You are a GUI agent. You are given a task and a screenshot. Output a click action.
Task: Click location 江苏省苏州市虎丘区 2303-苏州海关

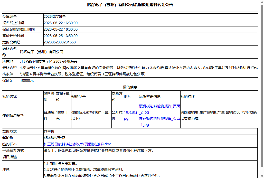49,61
